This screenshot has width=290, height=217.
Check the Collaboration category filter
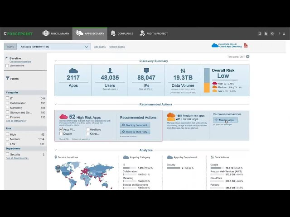7,103
